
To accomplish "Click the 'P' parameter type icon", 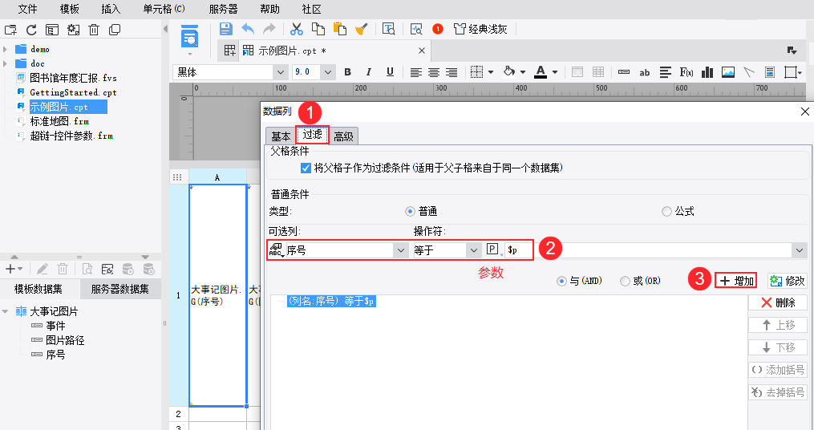I will point(492,249).
